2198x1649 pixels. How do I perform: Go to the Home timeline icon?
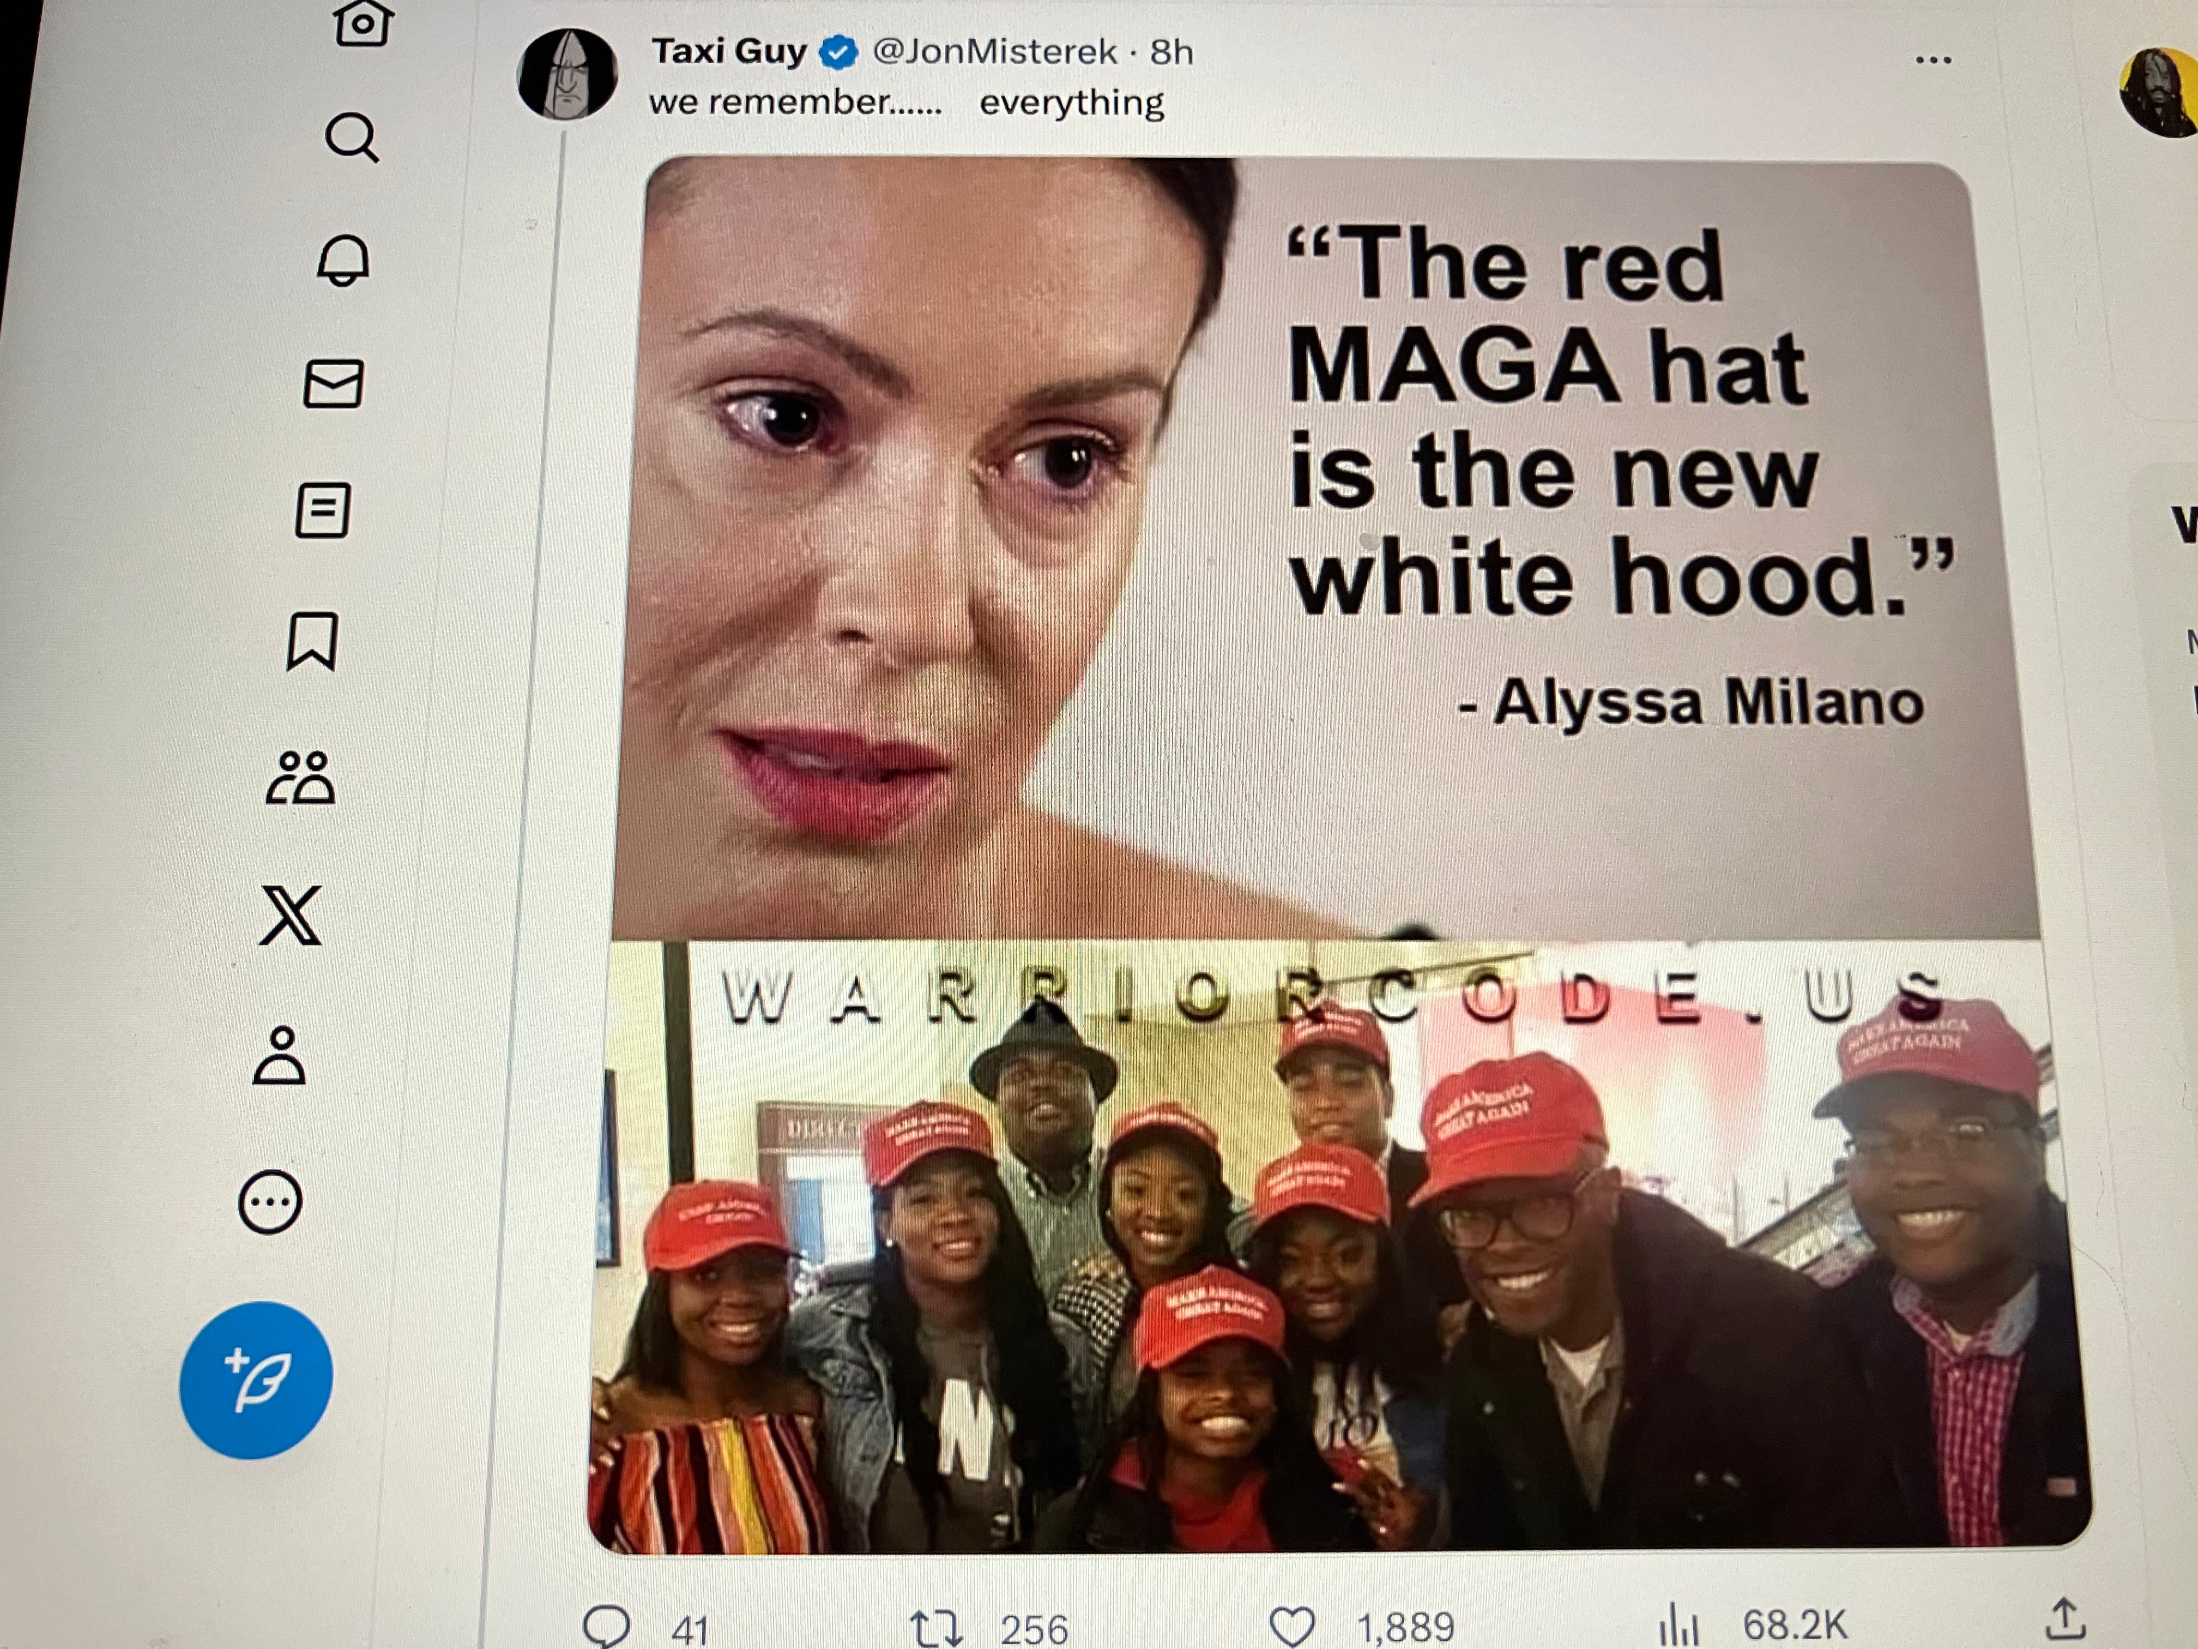pyautogui.click(x=361, y=22)
